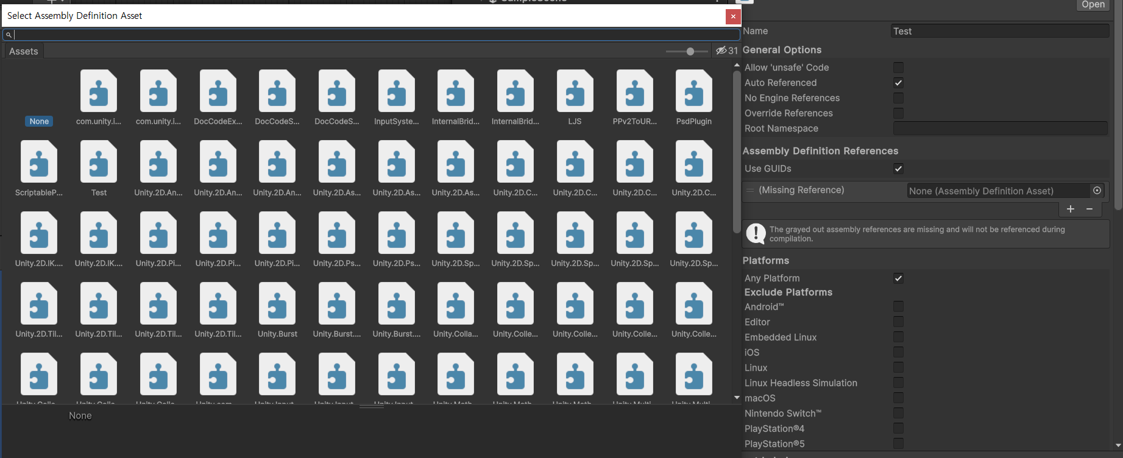Uncheck Any Platform checkbox
1123x458 pixels.
click(x=898, y=278)
